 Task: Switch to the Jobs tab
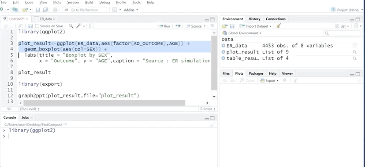25,118
